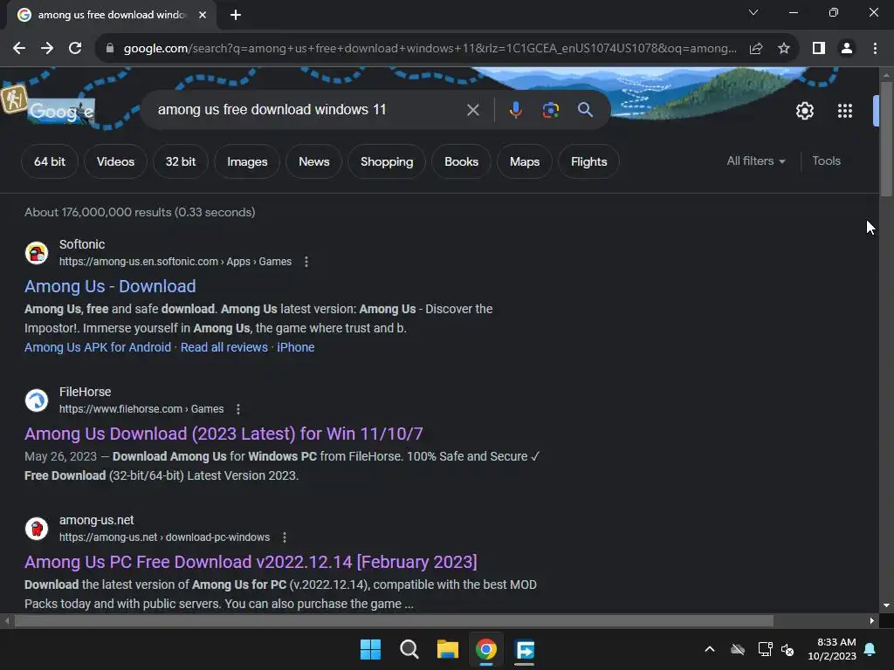This screenshot has width=894, height=670.
Task: Open Google quick settings gear
Action: pyautogui.click(x=804, y=111)
